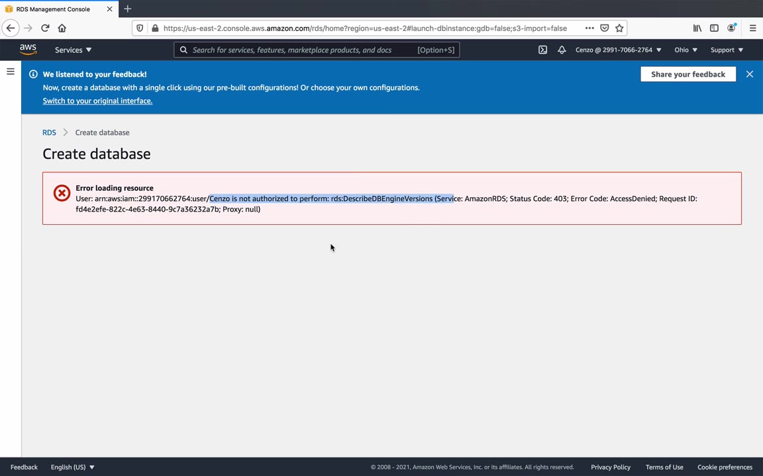
Task: Open Firefox account profile icon
Action: point(731,28)
